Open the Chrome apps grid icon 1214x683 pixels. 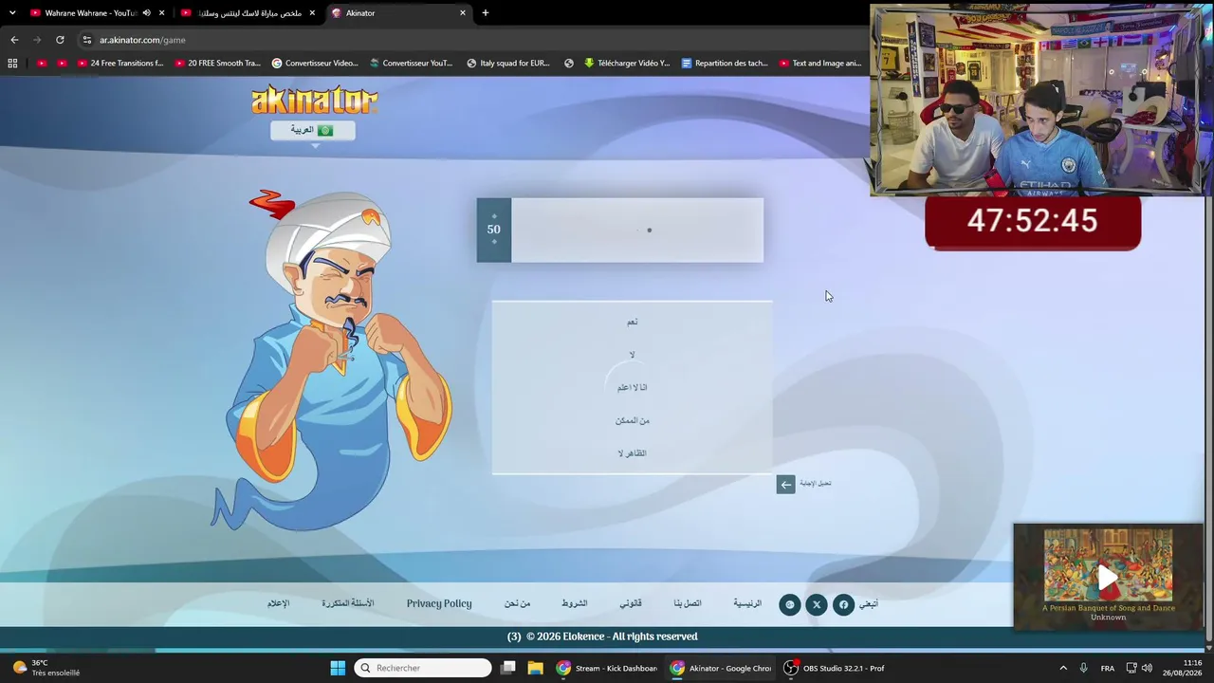tap(12, 64)
